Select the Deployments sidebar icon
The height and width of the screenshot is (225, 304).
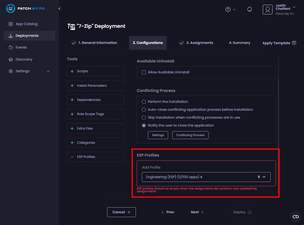pos(11,35)
